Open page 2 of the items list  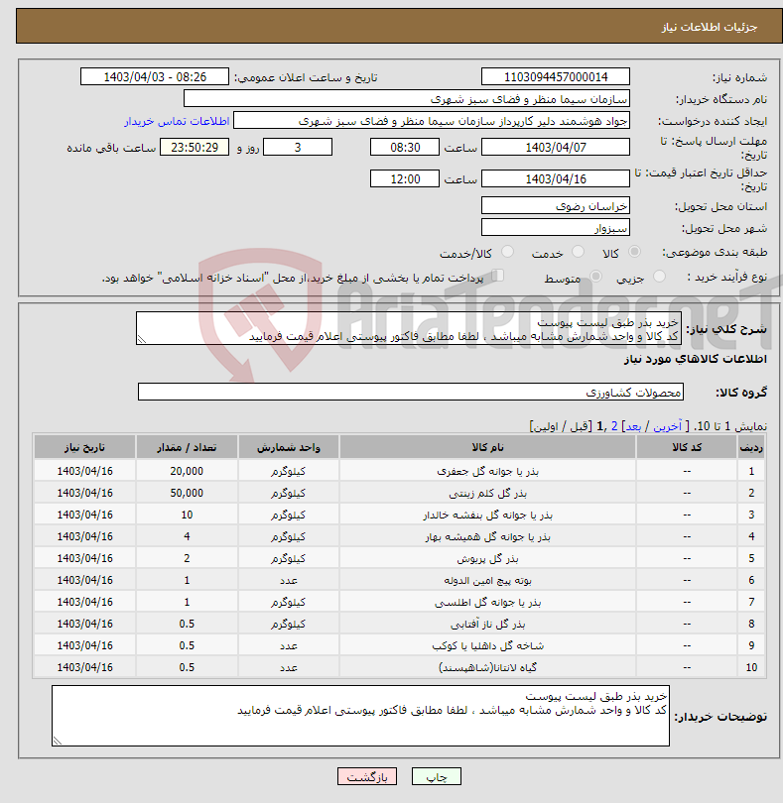point(614,426)
